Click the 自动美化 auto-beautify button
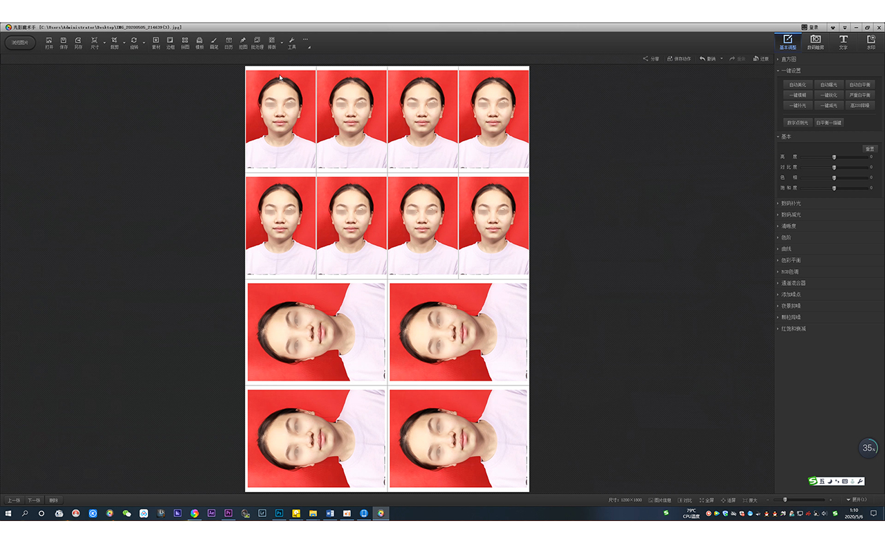Screen dimensions: 885x548 pyautogui.click(x=798, y=84)
